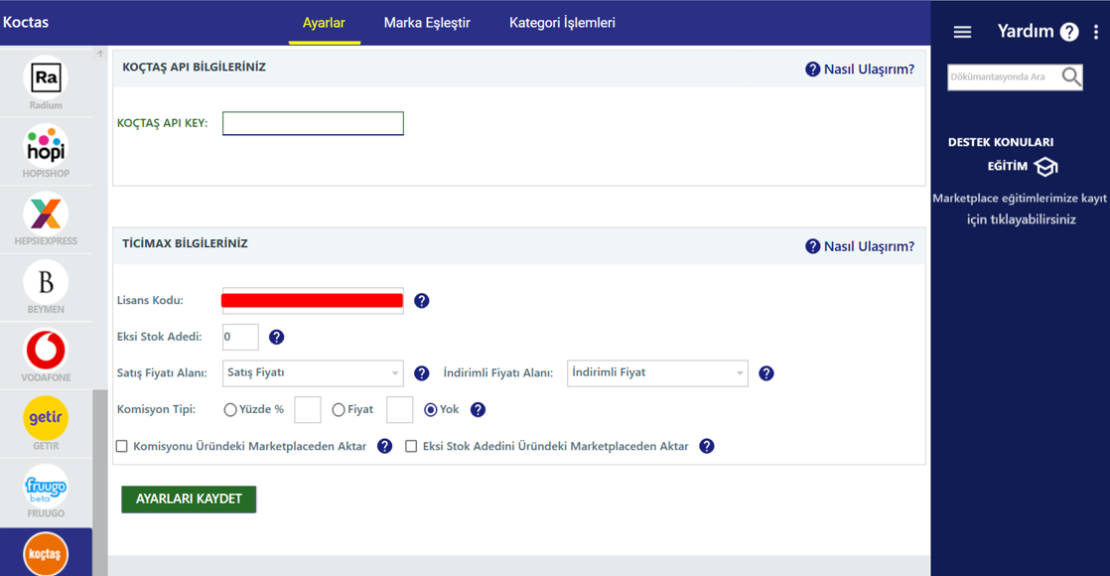Select the Yok commission radio button

[431, 409]
